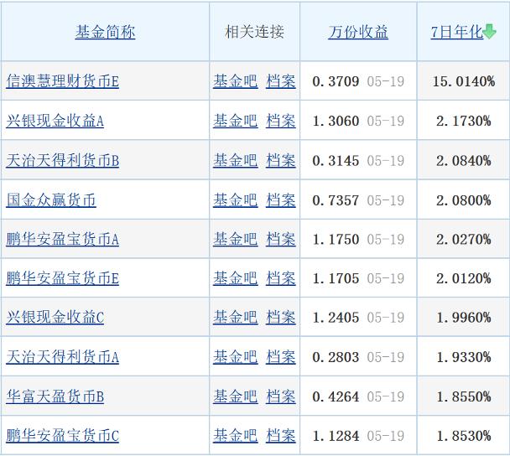Sort by 7日年化 column header
Screen dimensions: 510x456
pyautogui.click(x=456, y=32)
